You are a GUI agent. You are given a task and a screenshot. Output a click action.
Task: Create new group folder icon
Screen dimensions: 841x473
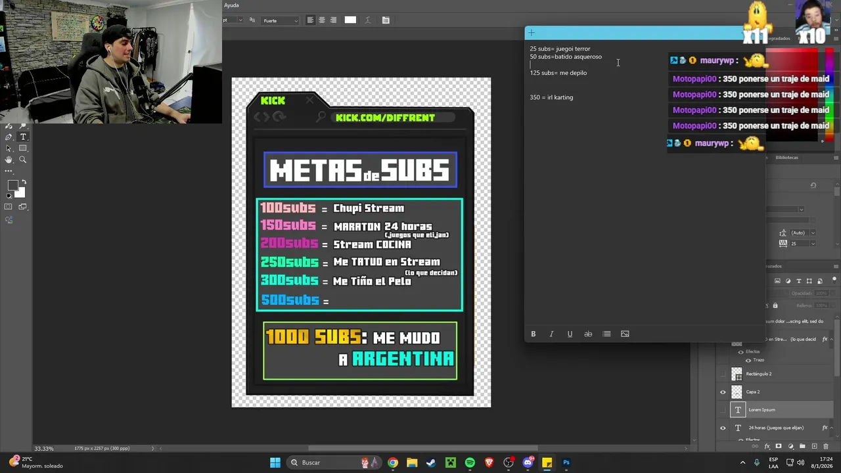coord(802,446)
